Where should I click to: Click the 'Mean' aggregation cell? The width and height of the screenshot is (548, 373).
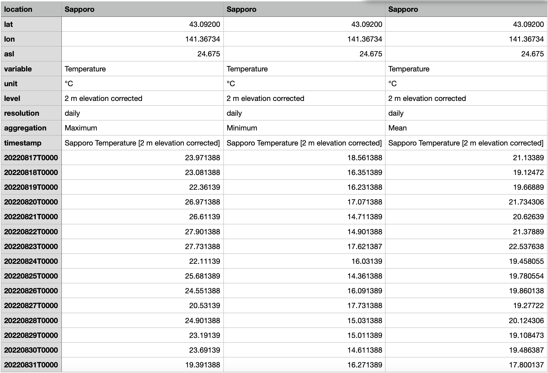click(x=466, y=128)
